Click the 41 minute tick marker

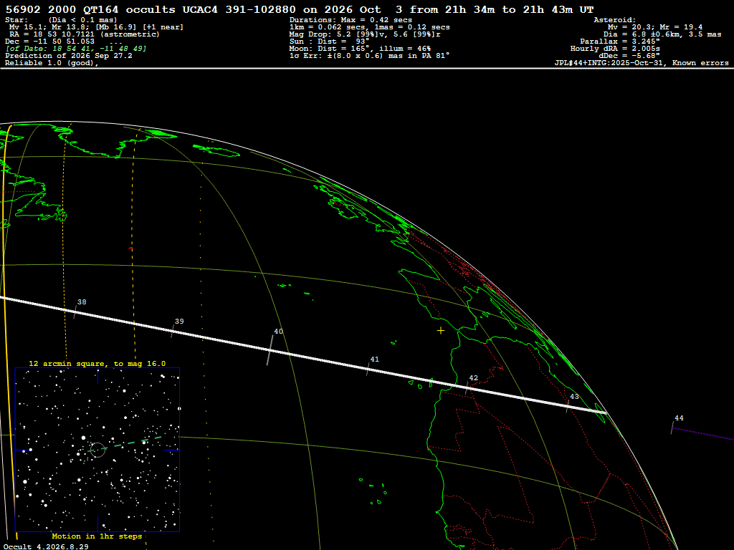point(368,369)
